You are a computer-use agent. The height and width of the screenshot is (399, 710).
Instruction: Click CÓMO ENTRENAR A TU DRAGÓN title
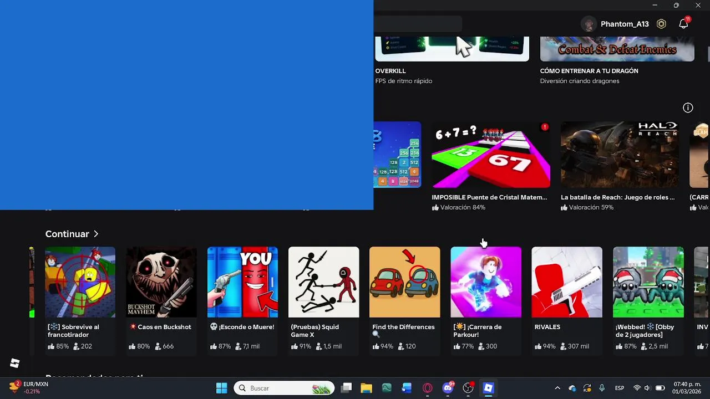click(589, 71)
